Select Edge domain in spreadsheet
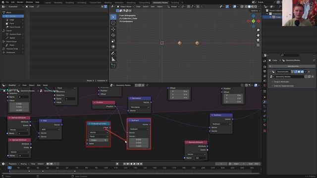This screenshot has height=178, width=317. tap(13, 20)
